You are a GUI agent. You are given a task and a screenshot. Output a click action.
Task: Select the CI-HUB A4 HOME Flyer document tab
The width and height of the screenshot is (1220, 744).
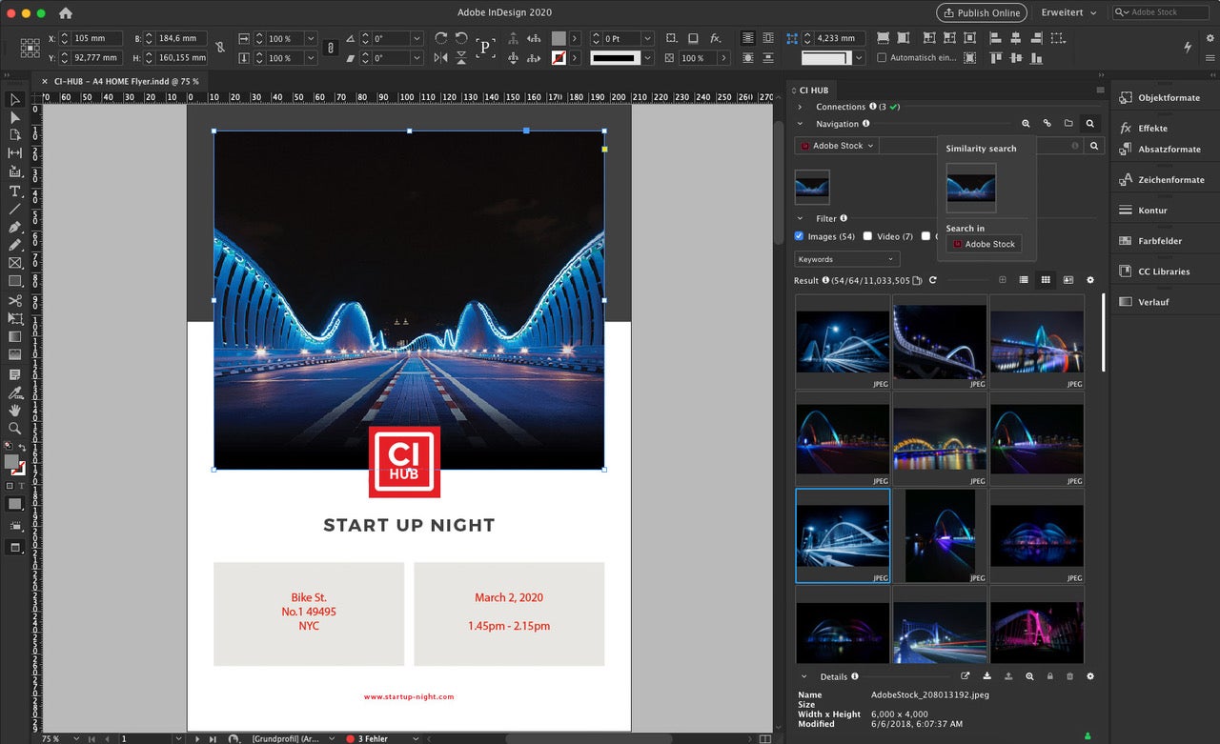coord(126,81)
